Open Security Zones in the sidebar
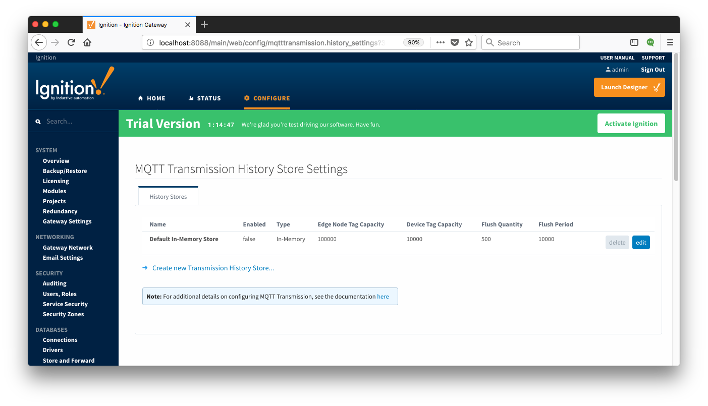Screen dimensions: 708x406 click(63, 314)
